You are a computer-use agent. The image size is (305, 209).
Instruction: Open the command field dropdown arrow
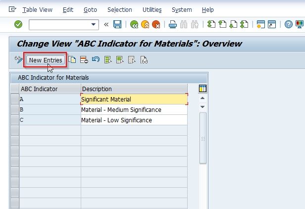[x=94, y=25]
